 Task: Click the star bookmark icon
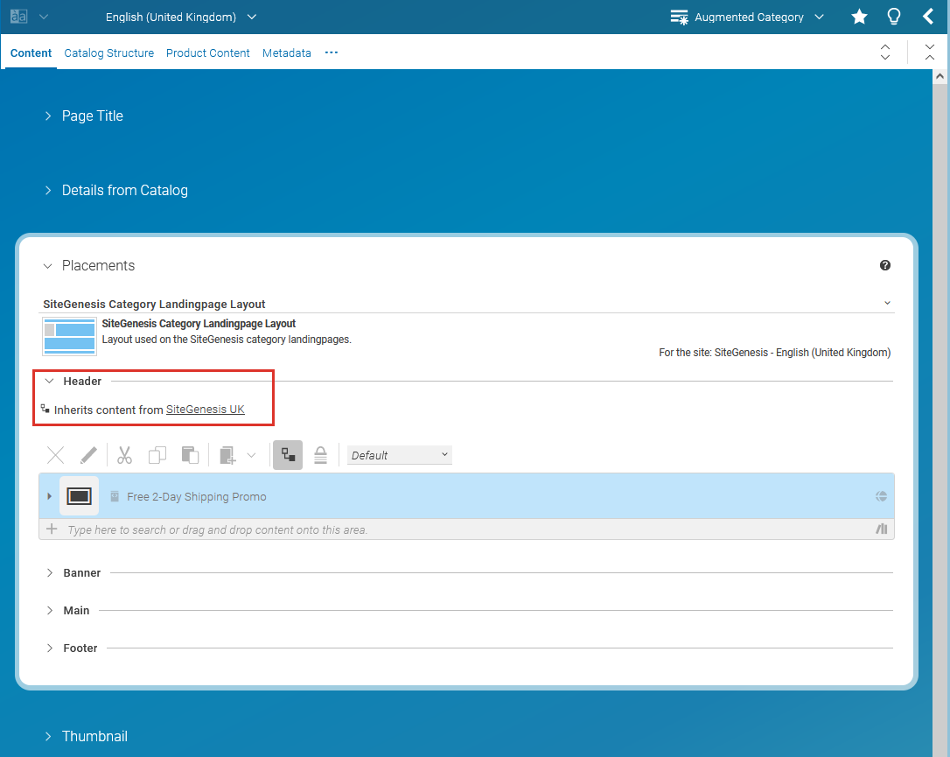(859, 17)
